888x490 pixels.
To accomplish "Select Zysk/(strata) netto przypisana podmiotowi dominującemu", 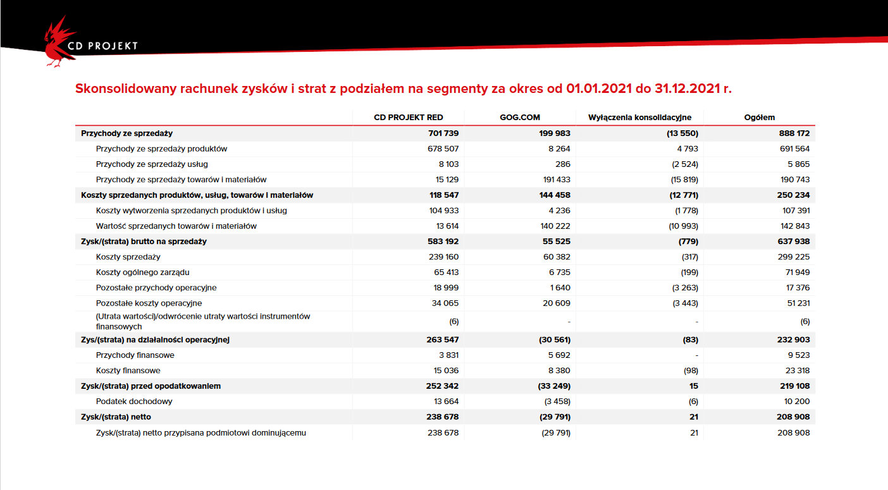I will pyautogui.click(x=201, y=433).
